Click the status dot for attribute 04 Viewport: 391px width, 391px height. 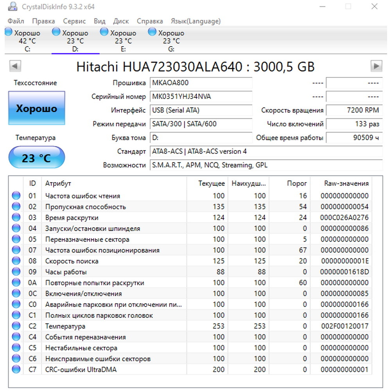(x=16, y=228)
